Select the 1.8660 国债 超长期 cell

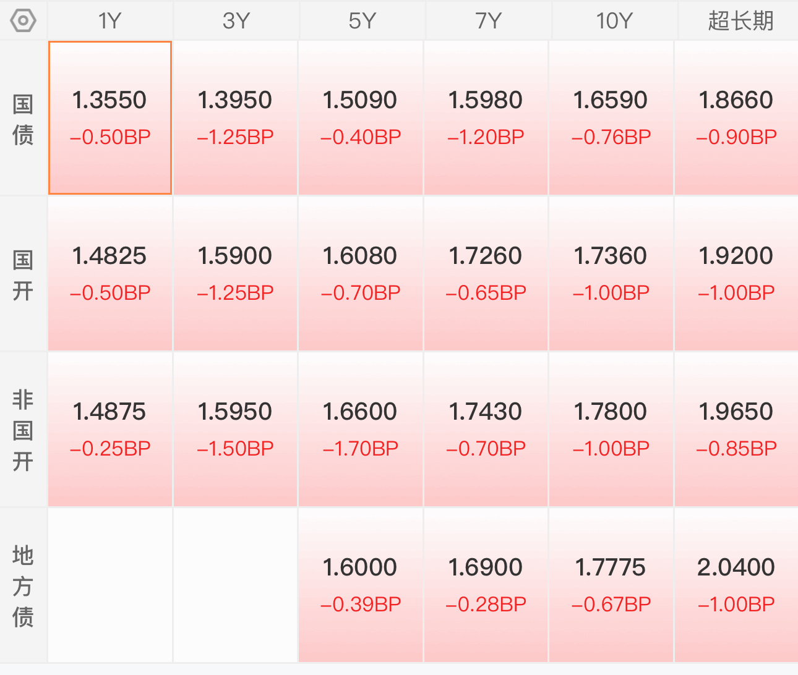point(736,118)
